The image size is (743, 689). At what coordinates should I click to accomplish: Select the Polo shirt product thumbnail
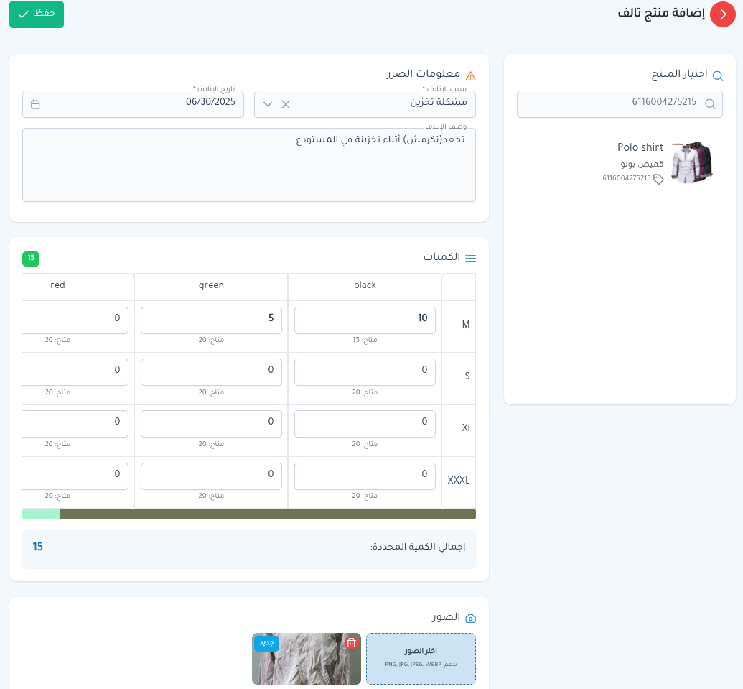click(692, 162)
